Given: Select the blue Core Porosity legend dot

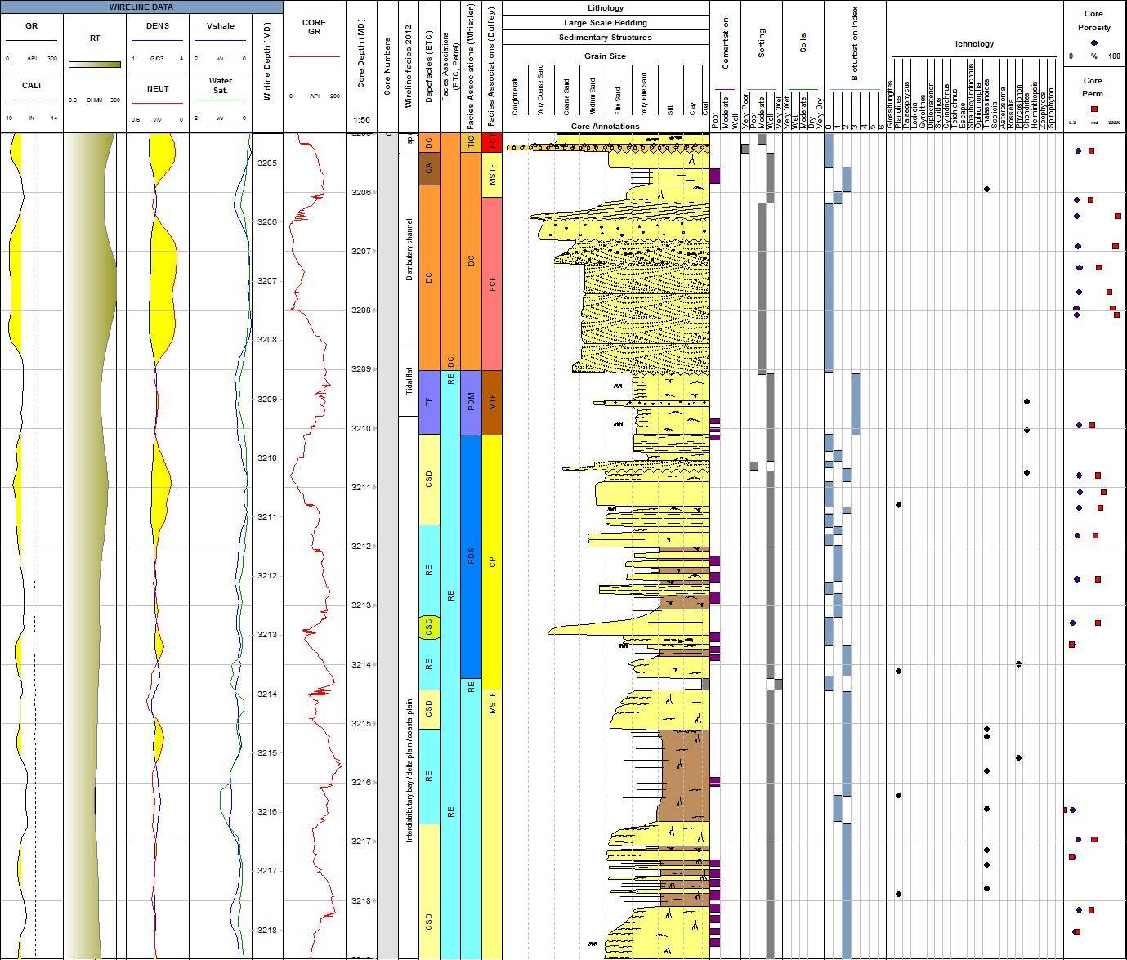Looking at the screenshot, I should [x=1094, y=43].
